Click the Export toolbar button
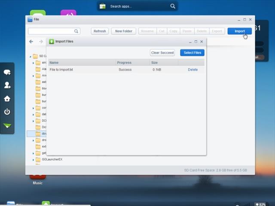Image resolution: width=275 pixels, height=206 pixels. pyautogui.click(x=217, y=31)
